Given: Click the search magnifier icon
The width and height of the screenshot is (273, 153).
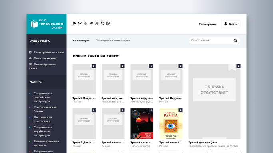Looking at the screenshot, I should pos(235,41).
